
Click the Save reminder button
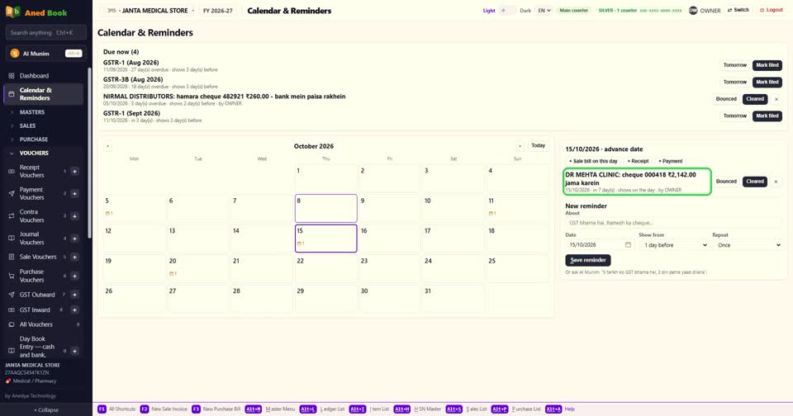[x=587, y=260]
